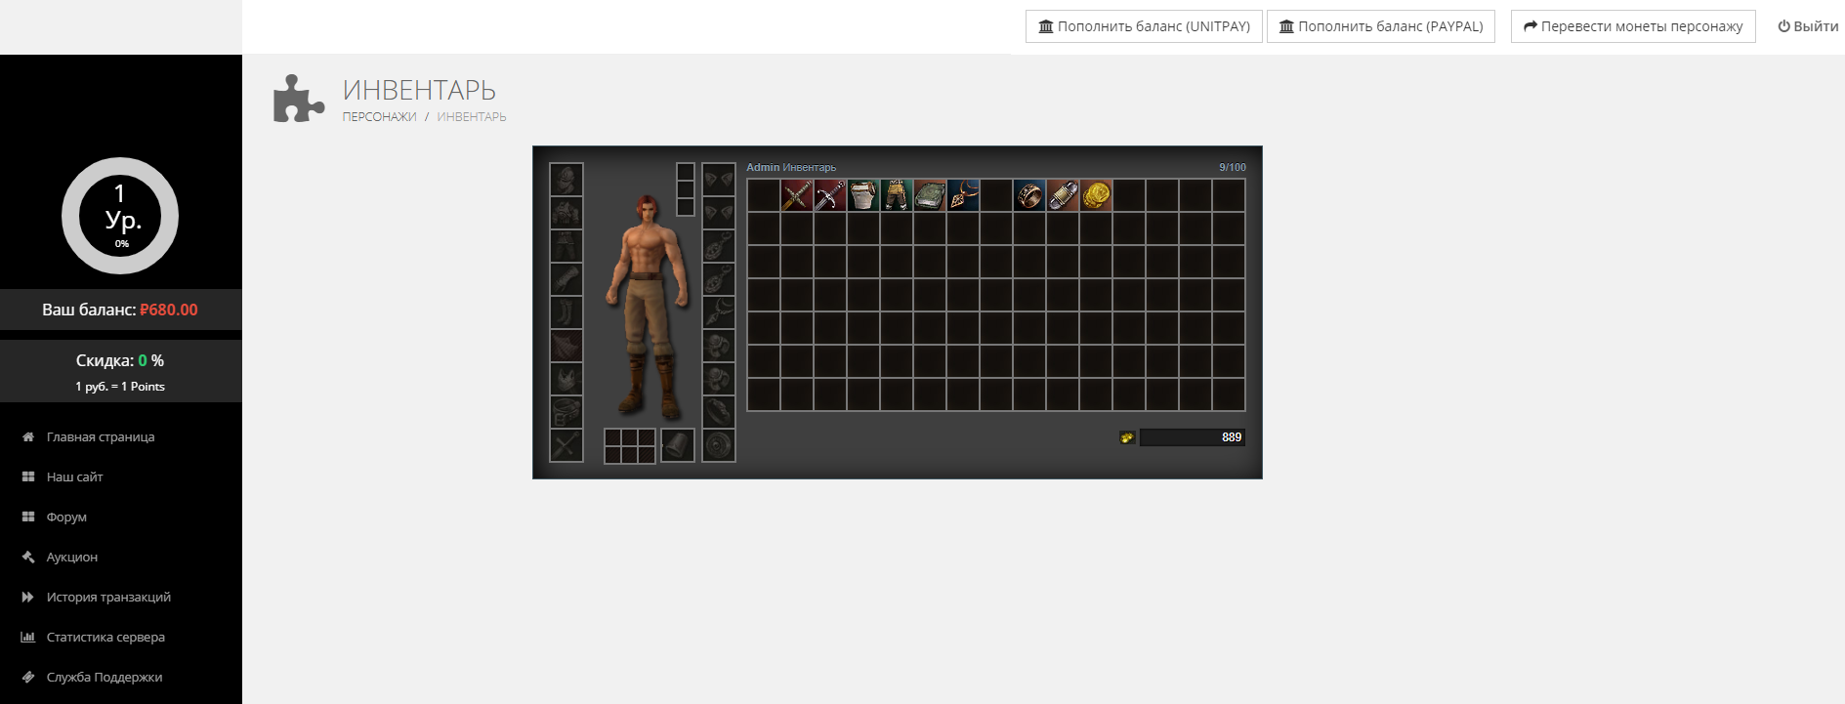Click Пополнить баланс (UNITPAY) button
This screenshot has width=1845, height=704.
[1144, 26]
